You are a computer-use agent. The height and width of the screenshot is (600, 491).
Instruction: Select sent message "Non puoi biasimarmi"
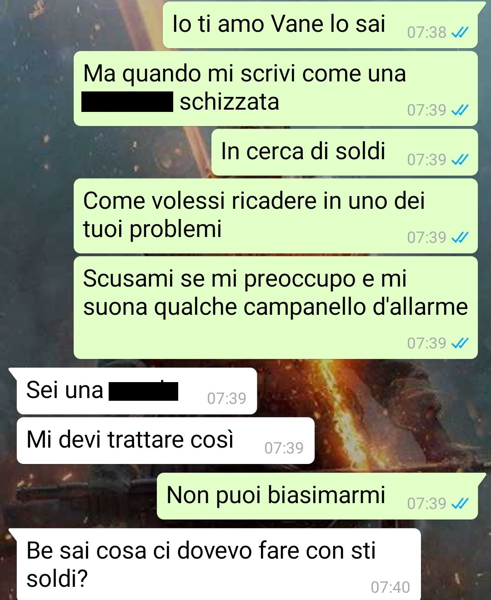click(317, 496)
